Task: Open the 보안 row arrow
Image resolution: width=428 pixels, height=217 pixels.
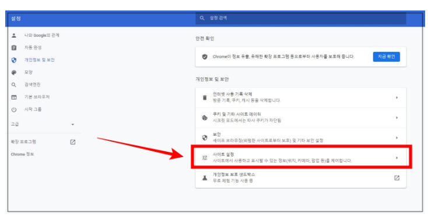Action: (397, 138)
